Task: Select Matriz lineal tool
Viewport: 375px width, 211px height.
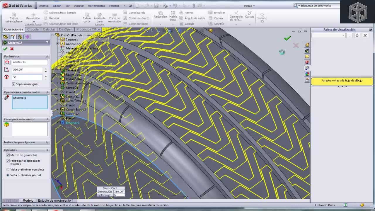Action: point(173,16)
